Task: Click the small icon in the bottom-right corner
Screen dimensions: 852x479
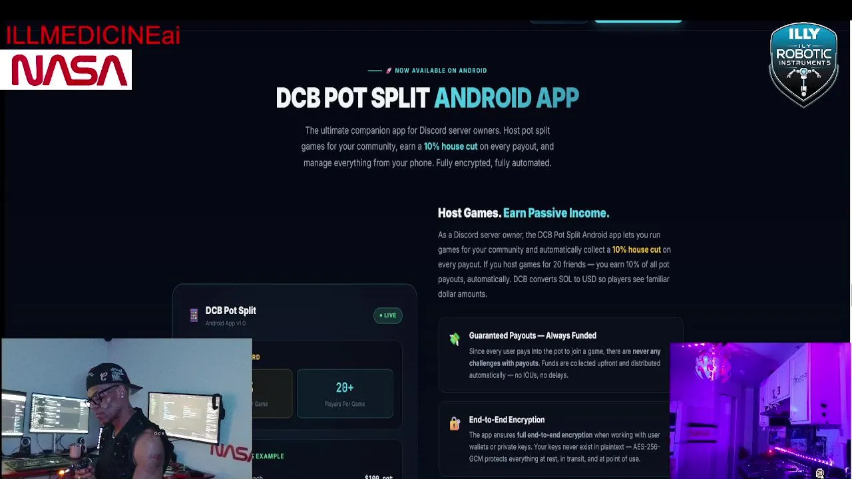Action: click(820, 473)
